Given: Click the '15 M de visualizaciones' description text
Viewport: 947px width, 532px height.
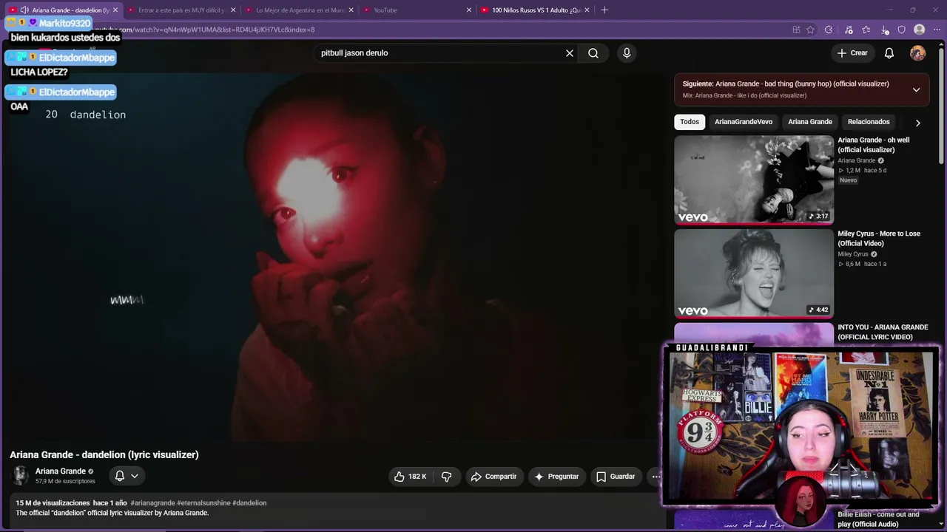Looking at the screenshot, I should (53, 503).
